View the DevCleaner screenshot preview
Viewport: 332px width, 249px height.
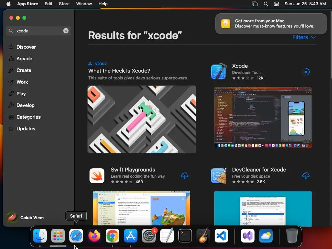[x=263, y=208]
